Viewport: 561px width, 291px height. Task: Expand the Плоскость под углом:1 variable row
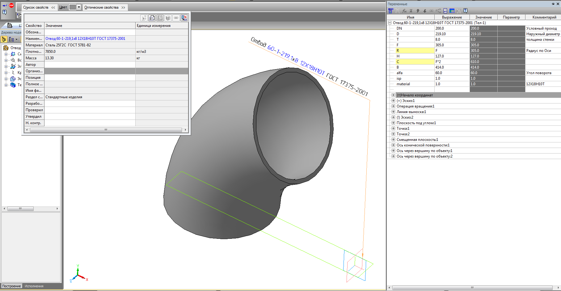(x=393, y=123)
